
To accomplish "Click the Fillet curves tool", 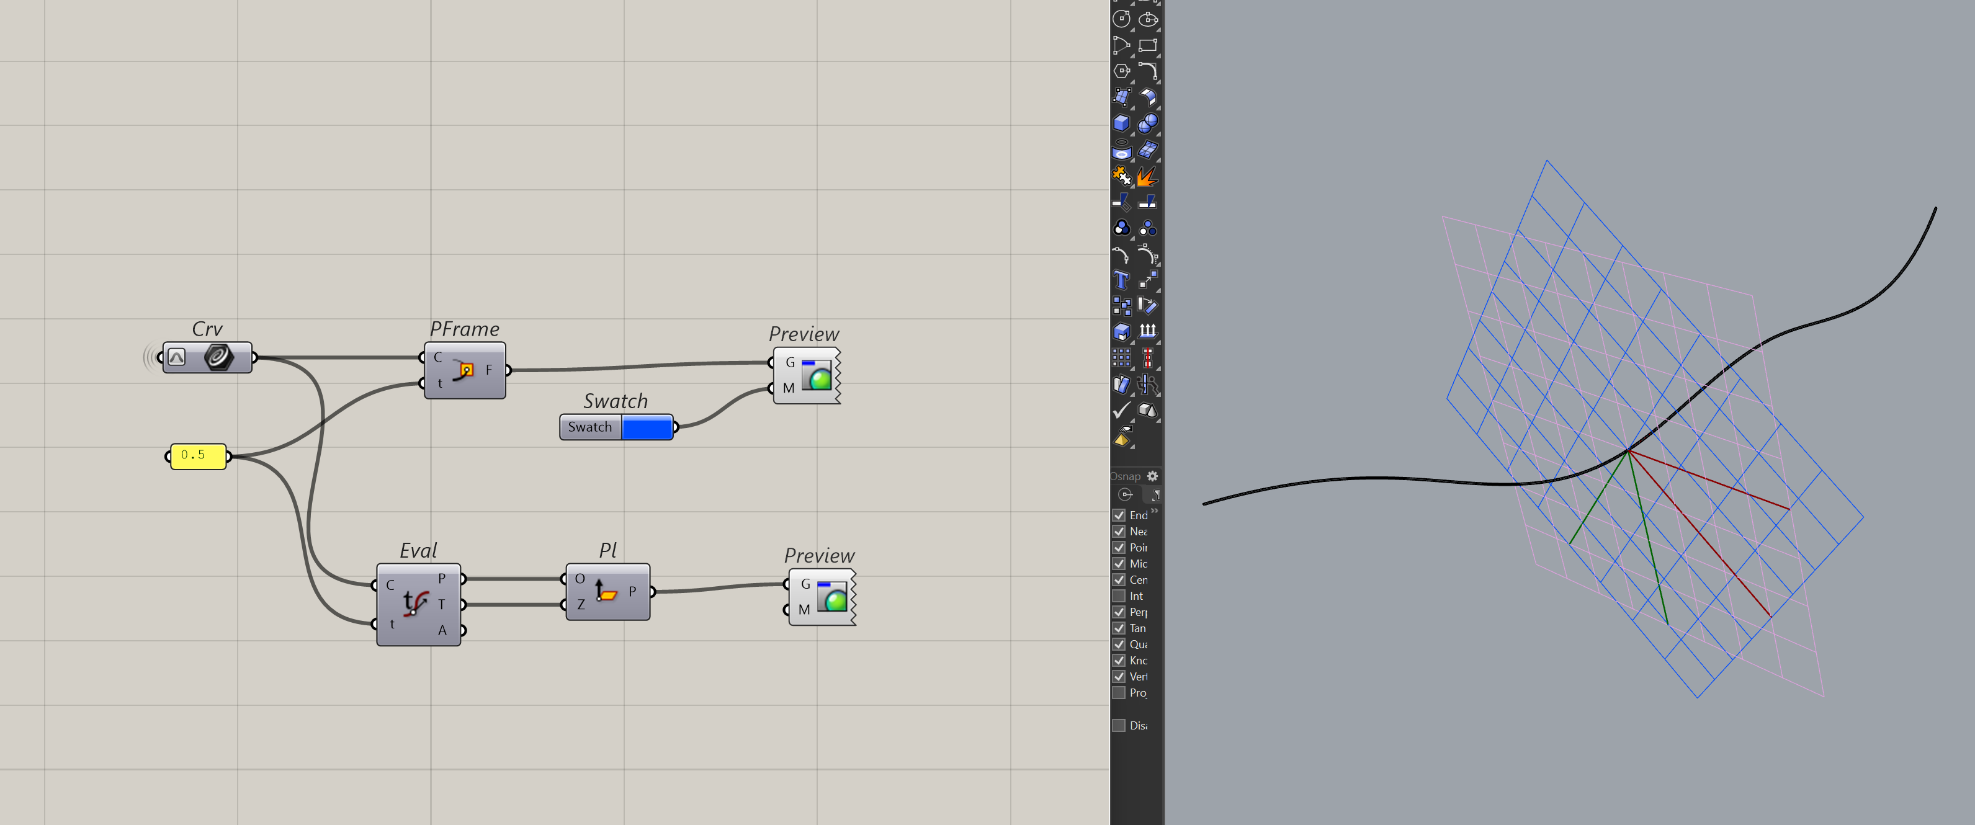I will coord(1147,71).
